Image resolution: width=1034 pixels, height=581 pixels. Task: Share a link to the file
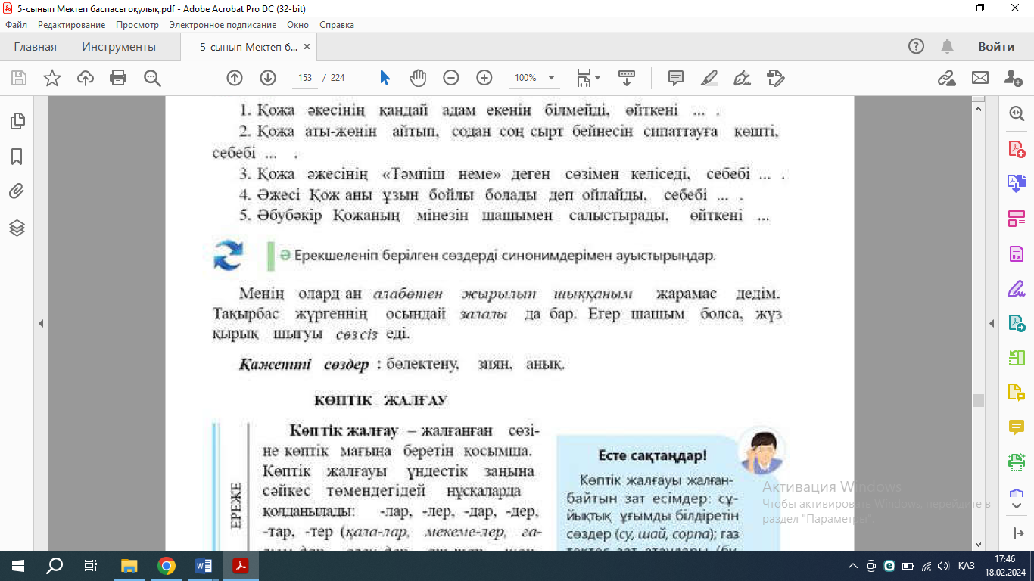(x=946, y=78)
